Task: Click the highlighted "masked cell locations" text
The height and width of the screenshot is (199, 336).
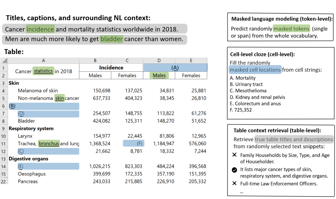Action: click(255, 70)
